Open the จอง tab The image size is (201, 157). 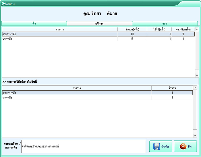click(x=165, y=24)
